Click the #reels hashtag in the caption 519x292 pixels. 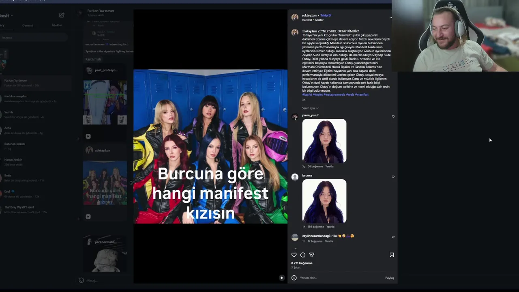point(350,94)
